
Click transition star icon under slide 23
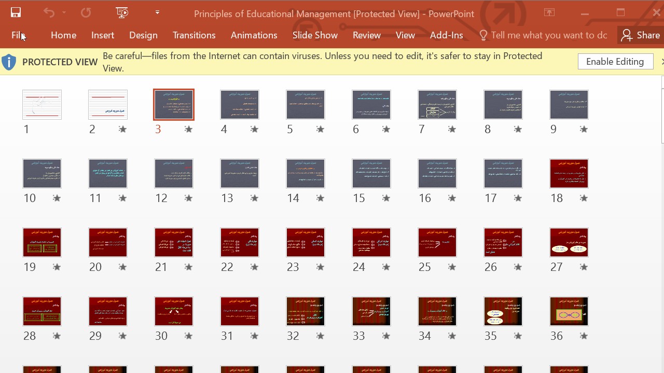tap(320, 267)
